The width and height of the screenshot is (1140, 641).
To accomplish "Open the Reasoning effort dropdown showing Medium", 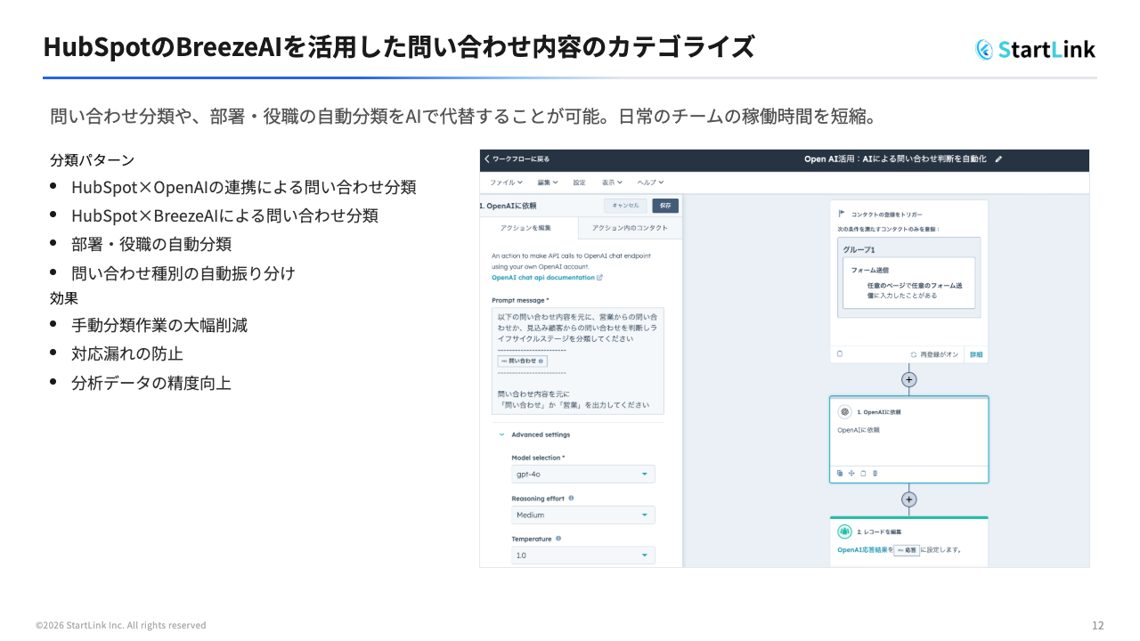I will click(x=582, y=515).
